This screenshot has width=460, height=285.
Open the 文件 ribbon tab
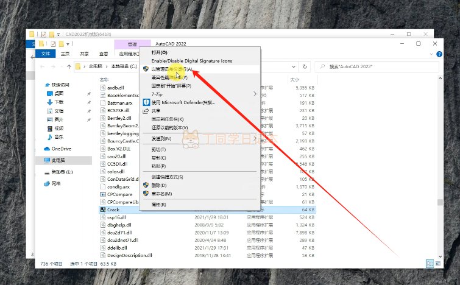point(46,54)
